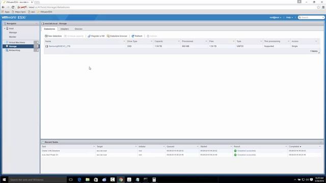This screenshot has height=183, width=326.
Task: Open the Access column dropdown
Action: (316, 41)
